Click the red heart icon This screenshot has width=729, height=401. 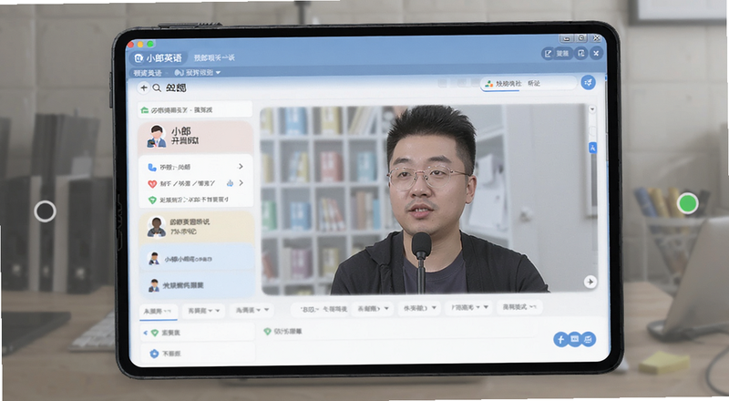pos(152,184)
